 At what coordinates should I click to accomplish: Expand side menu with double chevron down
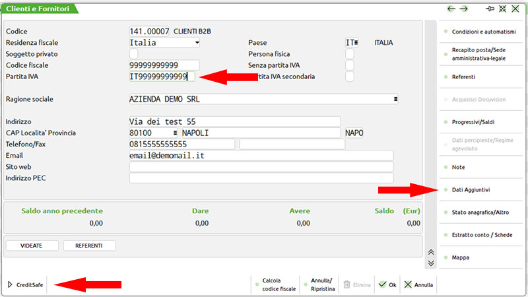click(x=431, y=263)
